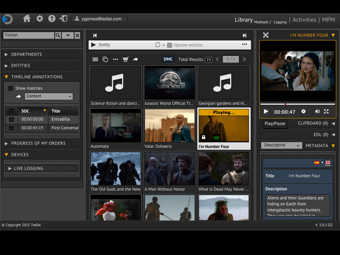Open Entity bar three-dots menu

pyautogui.click(x=244, y=44)
